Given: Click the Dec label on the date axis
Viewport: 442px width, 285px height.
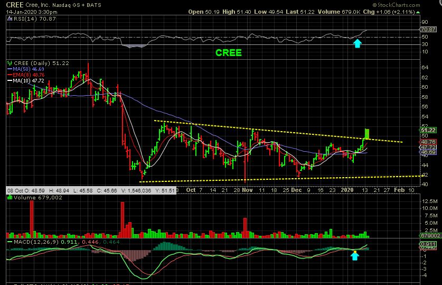Looking at the screenshot, I should point(296,190).
